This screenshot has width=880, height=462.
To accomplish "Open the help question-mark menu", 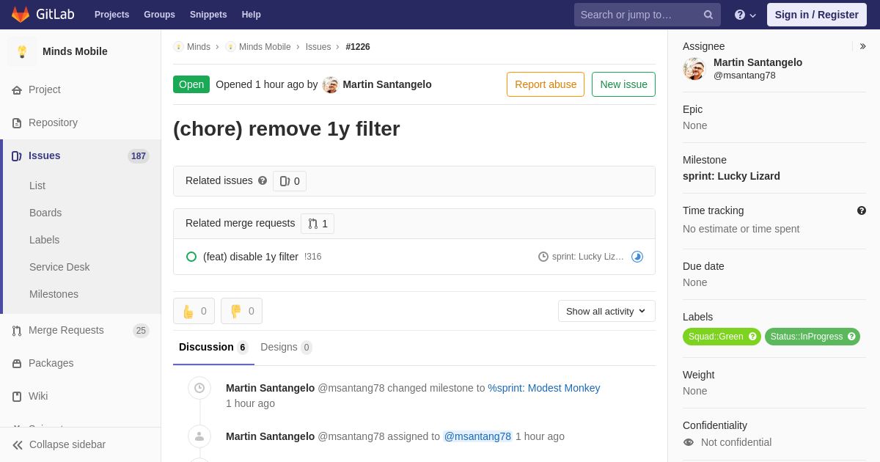I will [745, 15].
